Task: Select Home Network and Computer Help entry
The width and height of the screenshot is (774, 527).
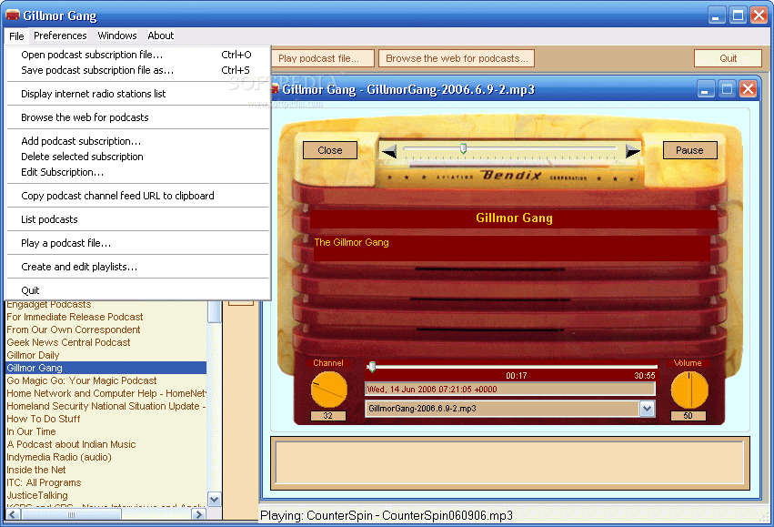Action: point(106,393)
